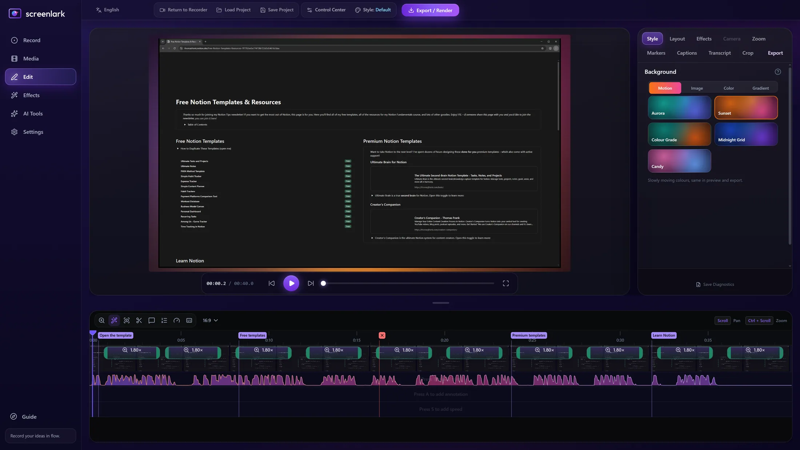
Task: Open the English language selector
Action: [107, 10]
